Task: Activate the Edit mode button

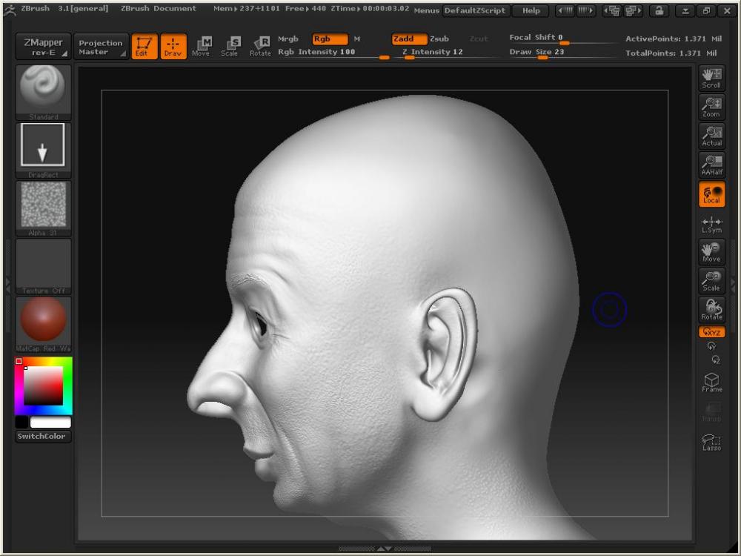Action: coord(144,47)
